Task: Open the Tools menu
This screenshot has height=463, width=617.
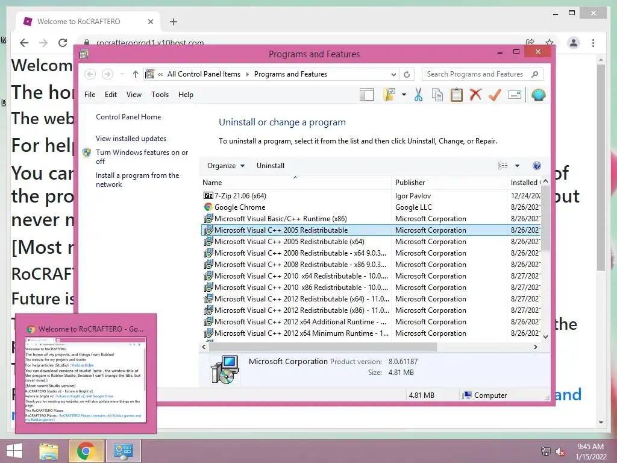Action: [160, 95]
